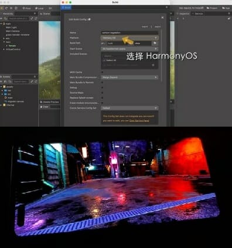Screen dimensions: 232x248
Task: Click the add asset plus icon in Assets
Action: click(x=1, y=81)
